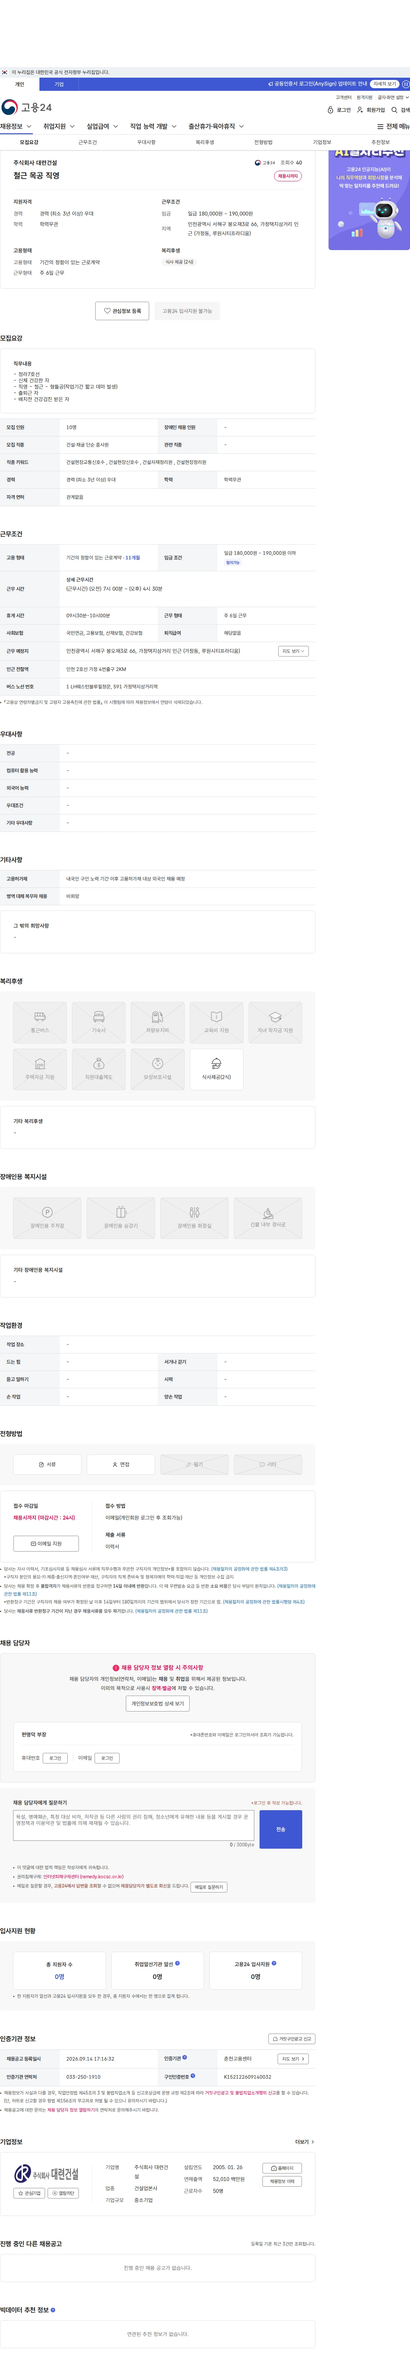The width and height of the screenshot is (410, 2363).
Task: Open 개인정보보호법 상세 보기
Action: [x=157, y=1704]
